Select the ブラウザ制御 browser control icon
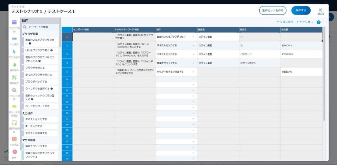The height and width of the screenshot is (165, 337). pyautogui.click(x=14, y=22)
